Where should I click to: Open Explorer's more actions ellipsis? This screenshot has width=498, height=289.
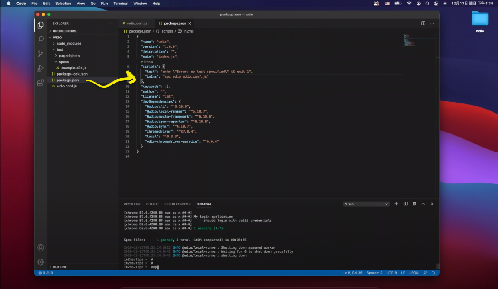coord(111,23)
